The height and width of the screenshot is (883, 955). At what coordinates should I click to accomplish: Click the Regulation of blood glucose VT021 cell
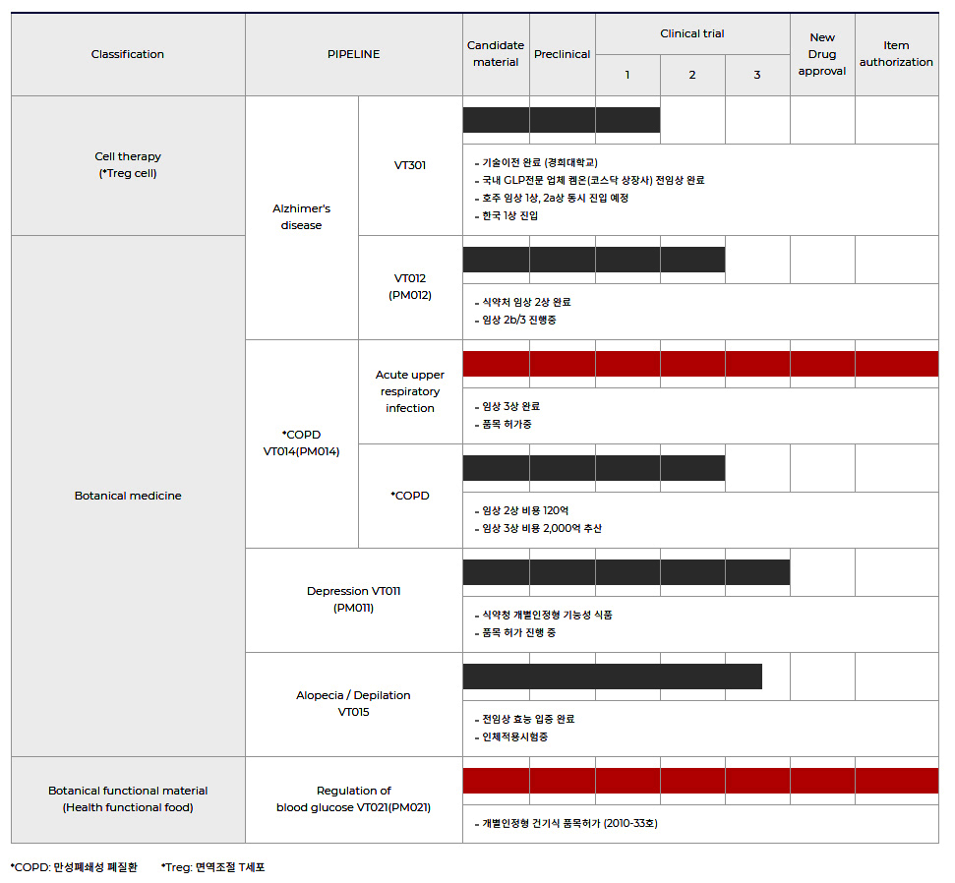pyautogui.click(x=353, y=798)
